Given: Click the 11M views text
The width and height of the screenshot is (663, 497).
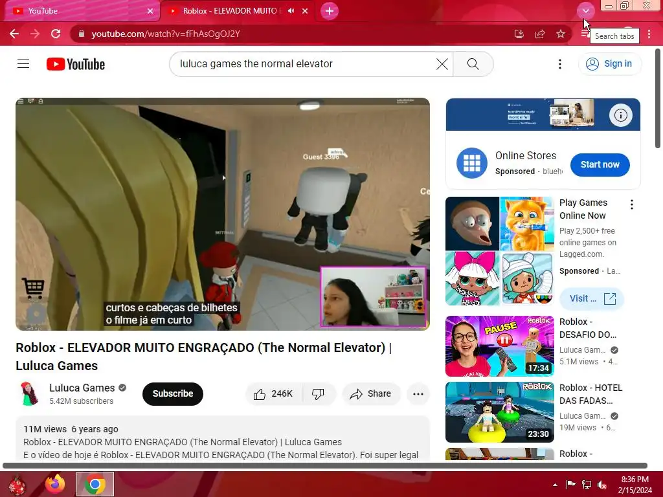Looking at the screenshot, I should 45,429.
